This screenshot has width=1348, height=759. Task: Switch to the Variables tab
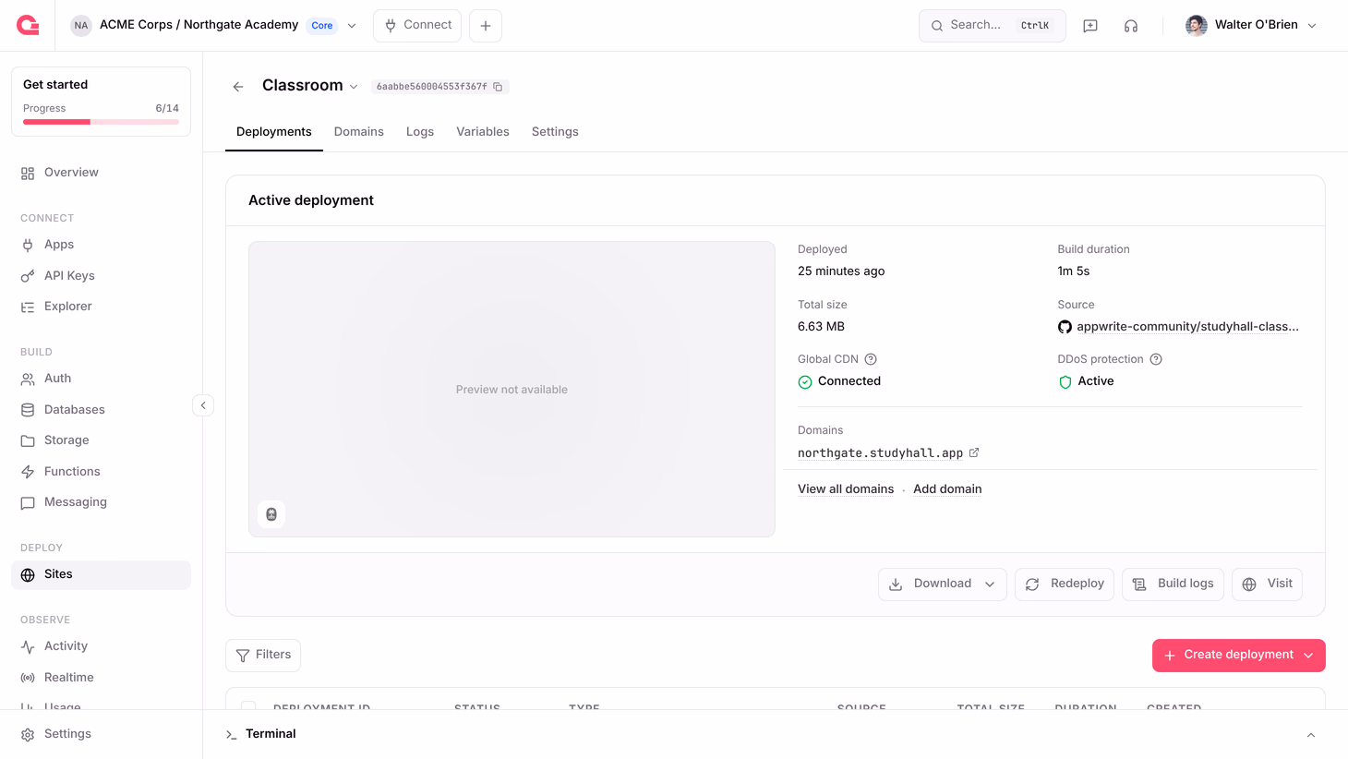point(483,132)
